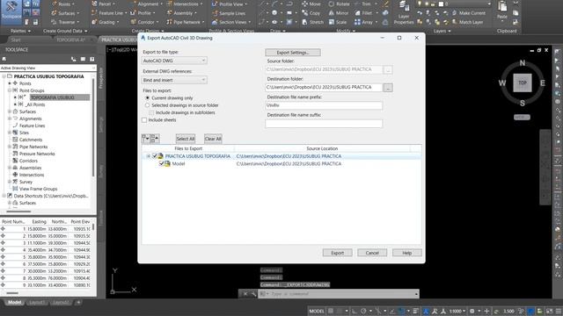Click the collapse-all tree icon above file list

pyautogui.click(x=155, y=139)
